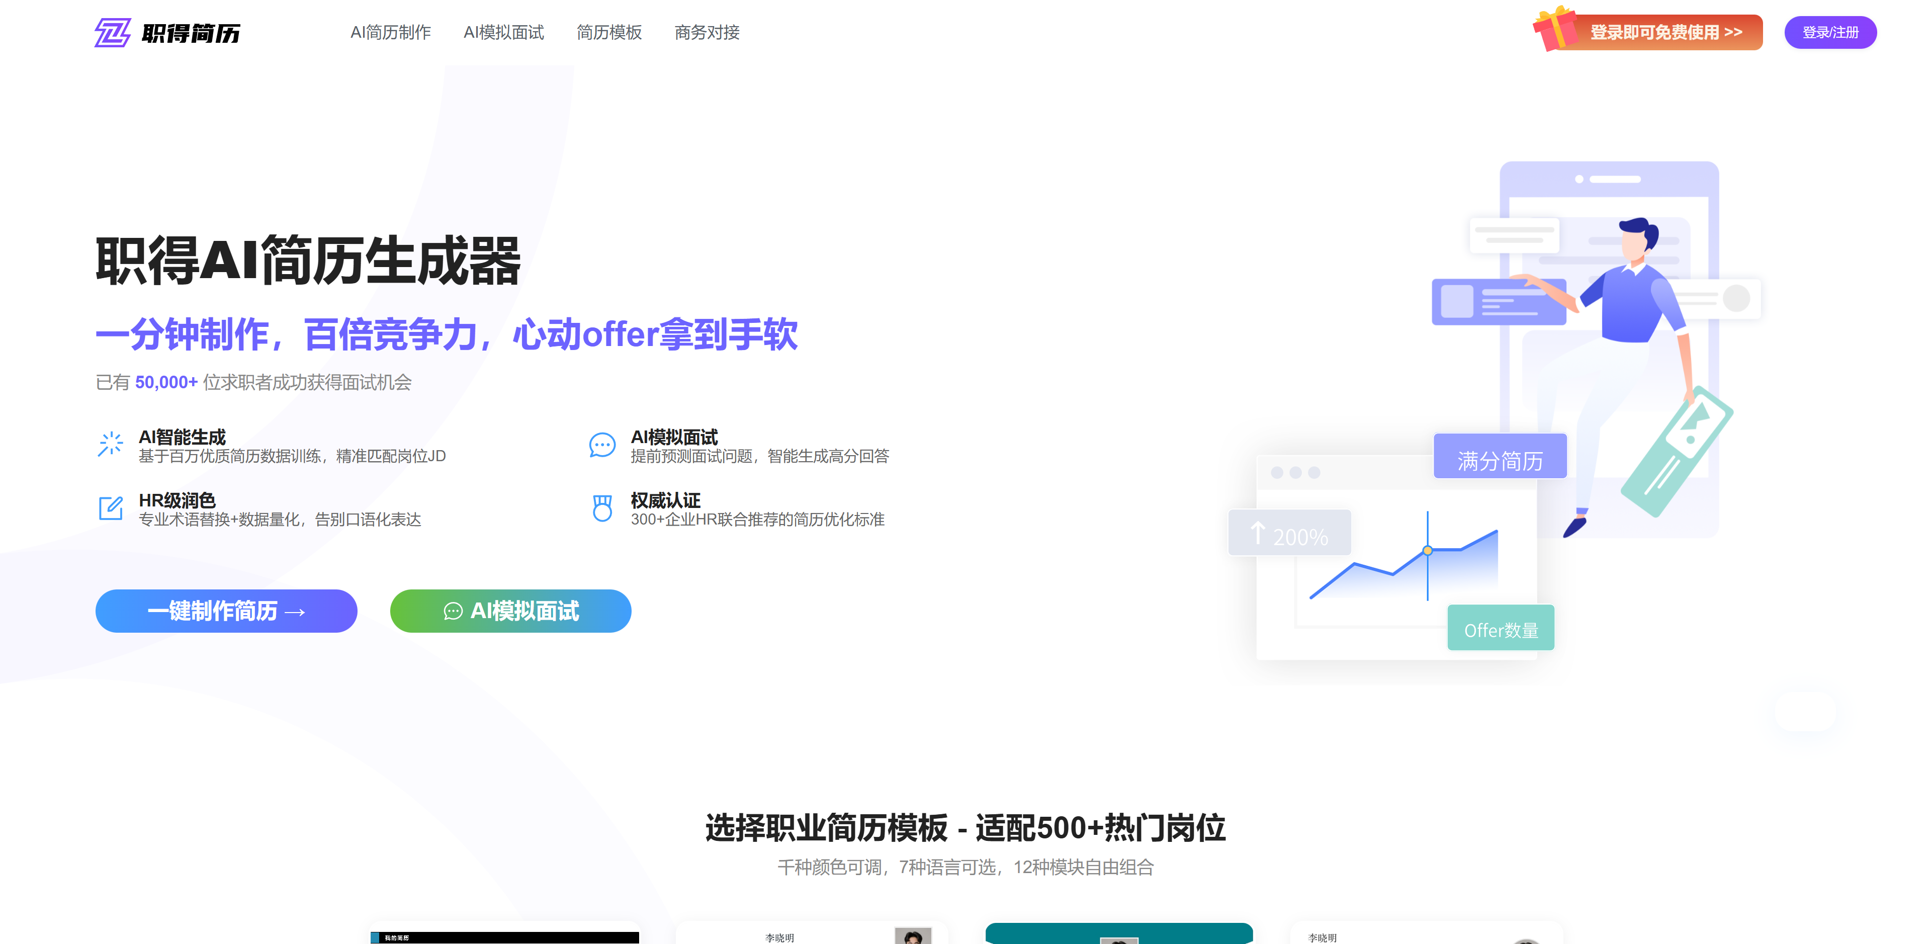The image size is (1931, 944).
Task: Click the 权威认证 medal icon
Action: [602, 507]
